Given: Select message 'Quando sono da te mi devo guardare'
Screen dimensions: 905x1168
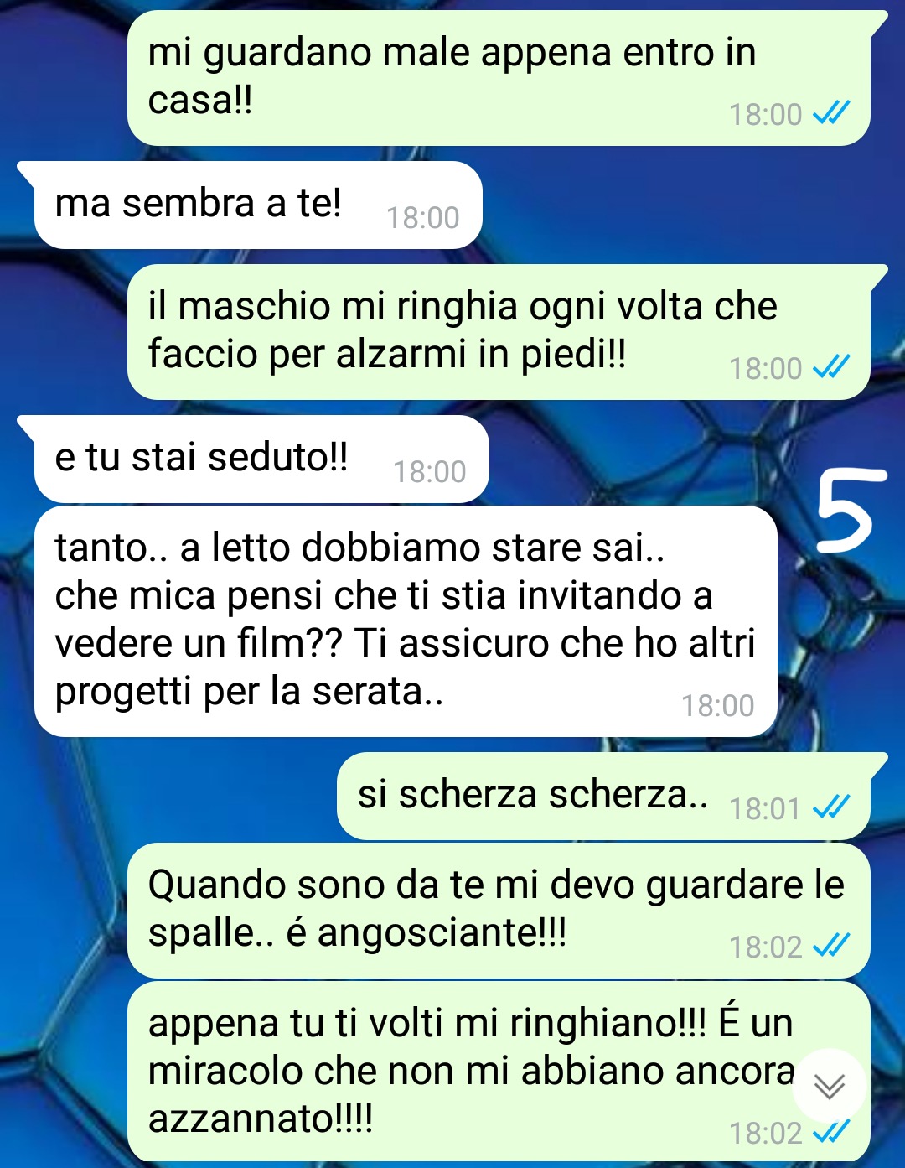Looking at the screenshot, I should (499, 911).
